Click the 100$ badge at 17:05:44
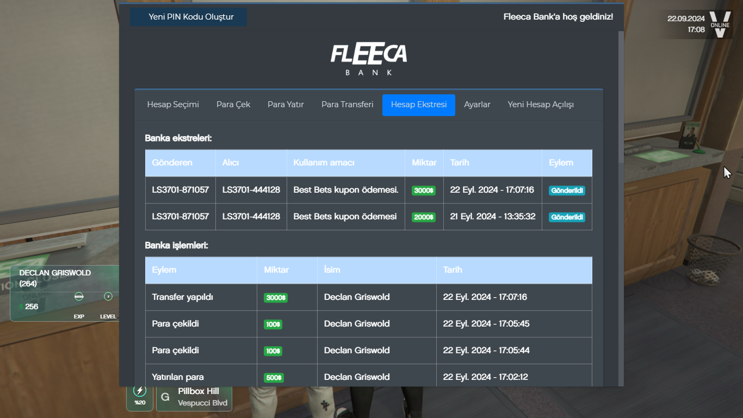743x418 pixels. pyautogui.click(x=273, y=351)
